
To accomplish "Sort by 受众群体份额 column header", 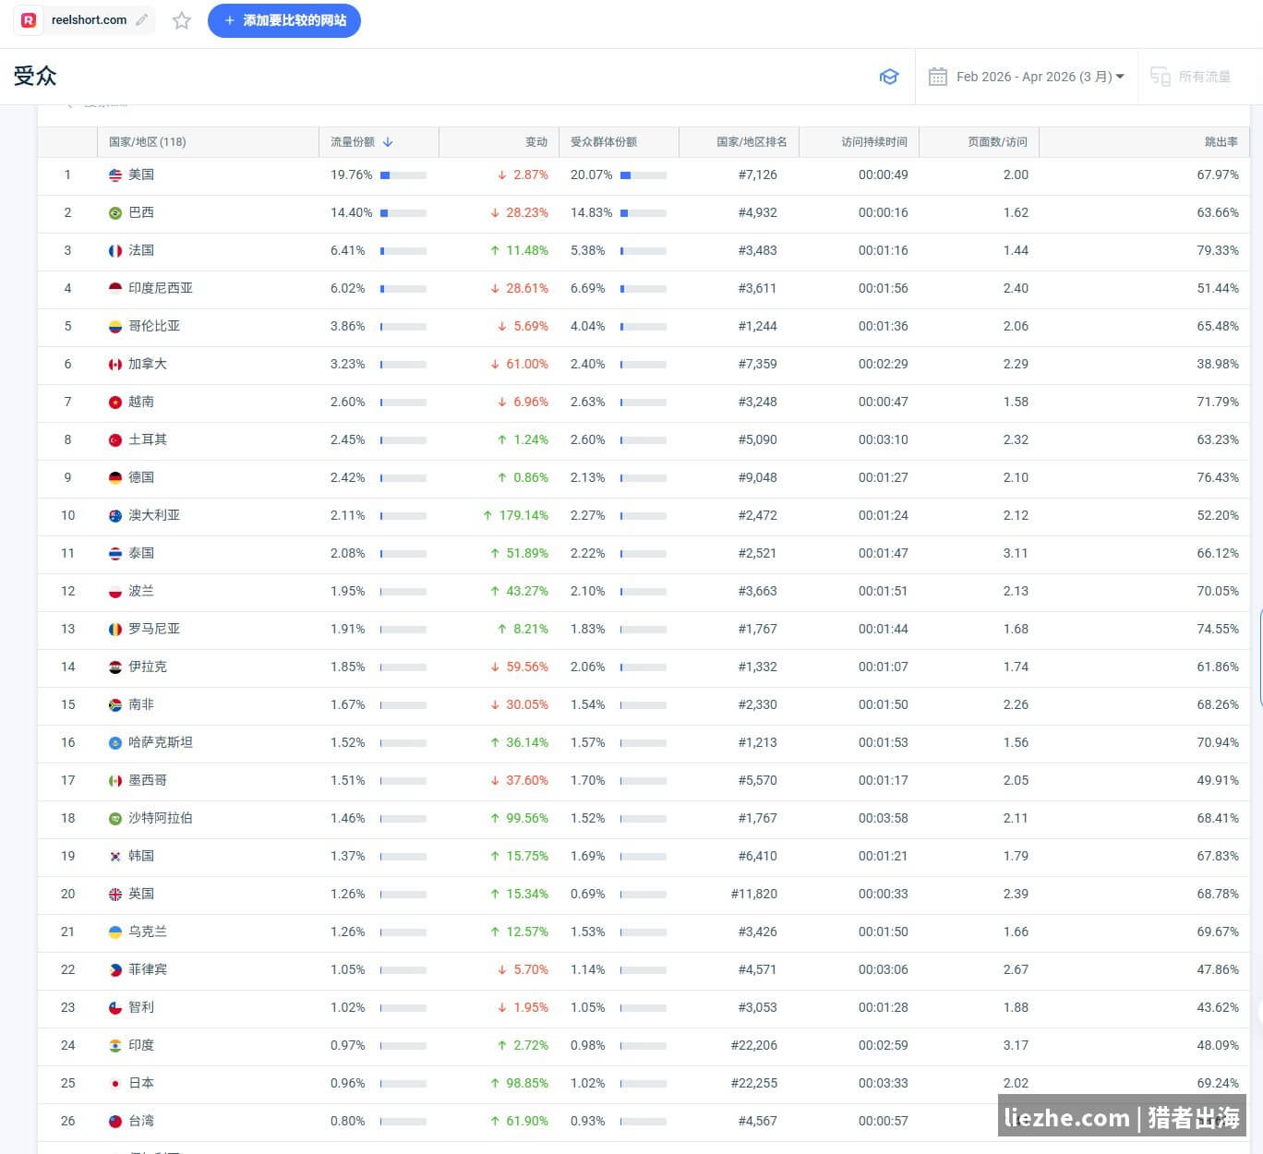I will click(x=604, y=142).
